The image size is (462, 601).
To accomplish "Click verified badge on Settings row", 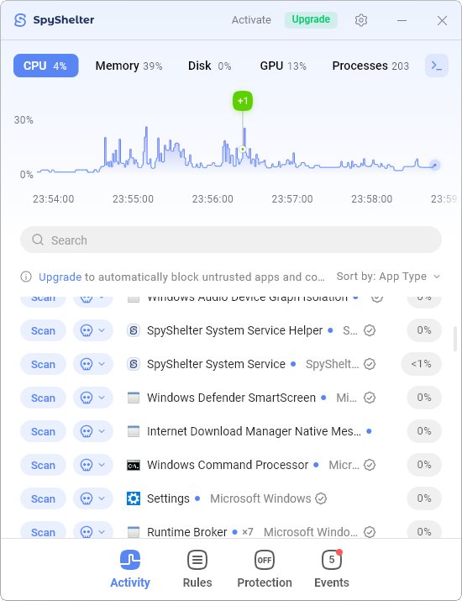I will click(x=321, y=498).
